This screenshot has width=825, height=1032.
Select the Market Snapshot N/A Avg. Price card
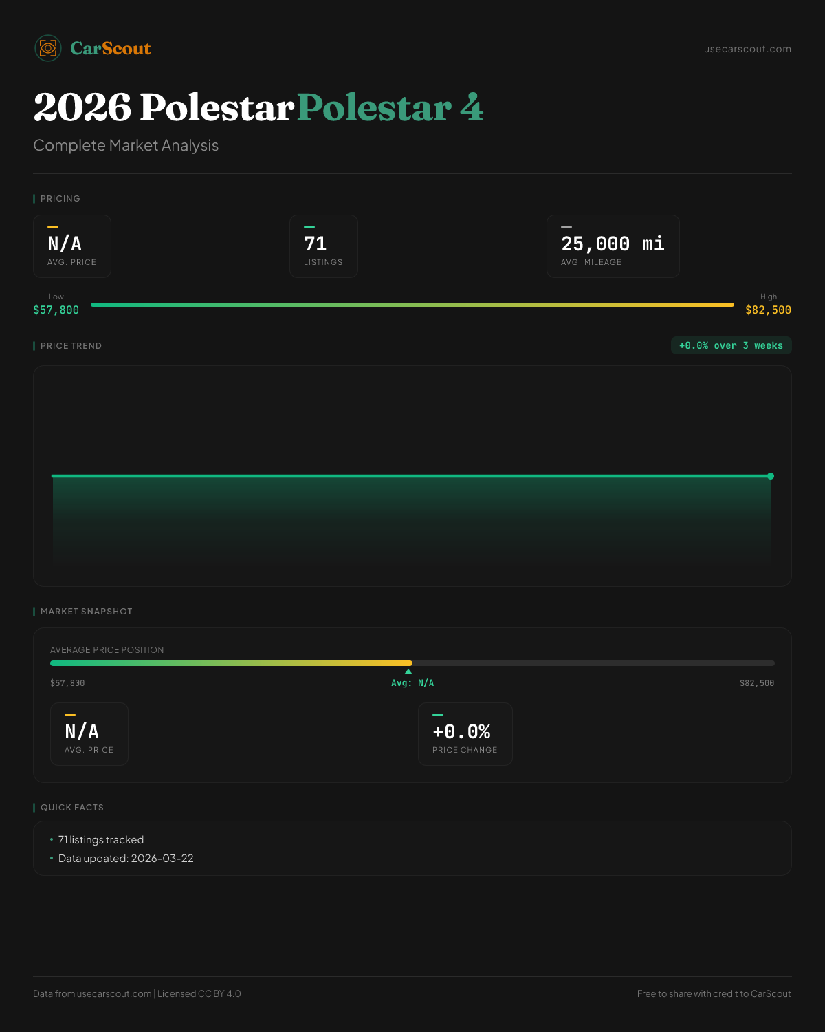(89, 734)
